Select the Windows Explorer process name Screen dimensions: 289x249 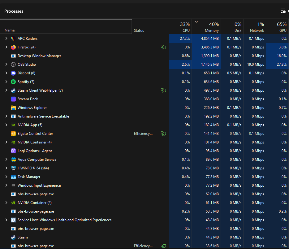click(32, 108)
